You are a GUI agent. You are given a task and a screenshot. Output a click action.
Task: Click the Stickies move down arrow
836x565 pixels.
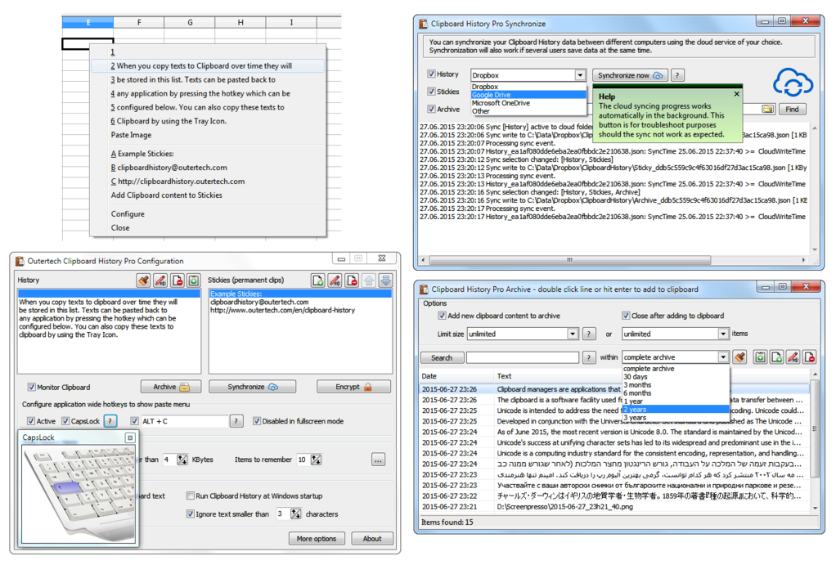tap(385, 280)
